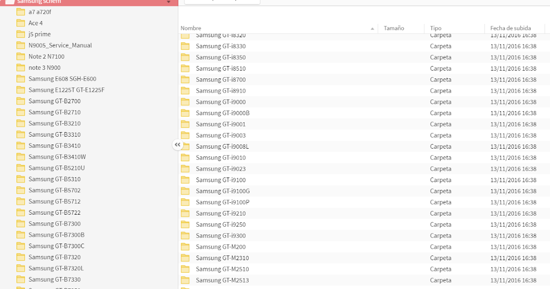The height and width of the screenshot is (289, 550).
Task: Click folder icon of Samsung GT-i9300 row
Action: click(185, 235)
